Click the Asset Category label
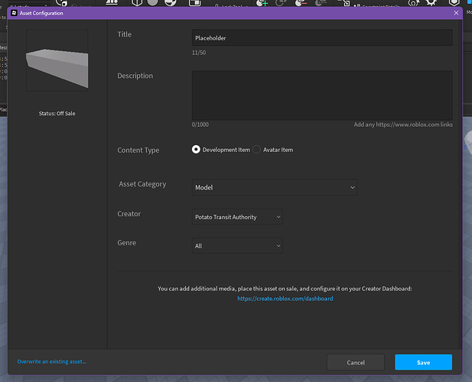The height and width of the screenshot is (382, 472). (x=142, y=184)
